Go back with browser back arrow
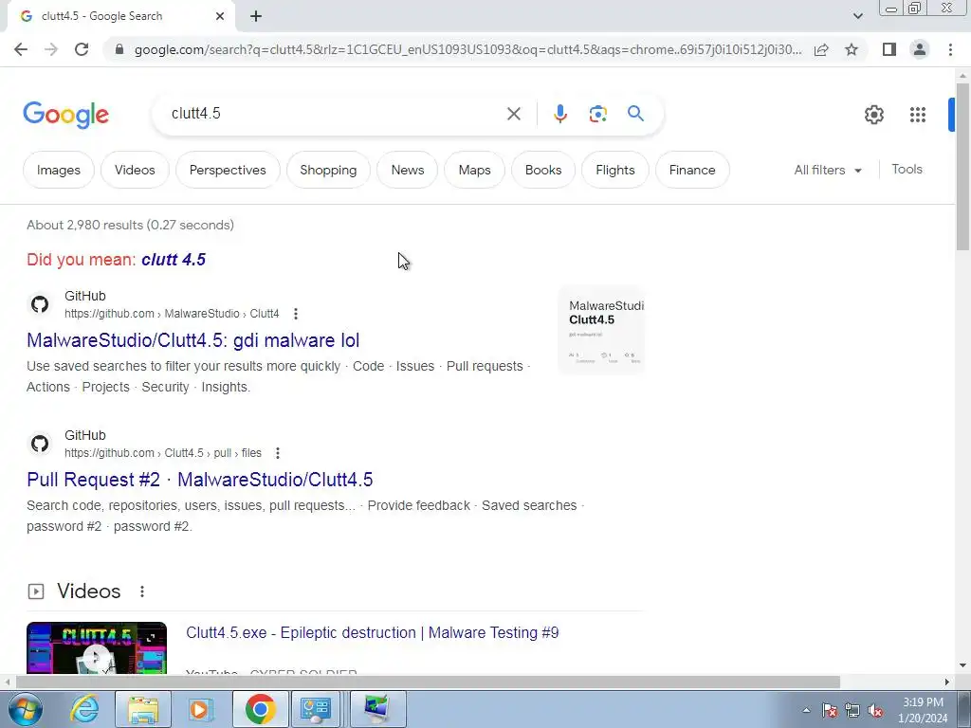The image size is (971, 728). (x=21, y=49)
